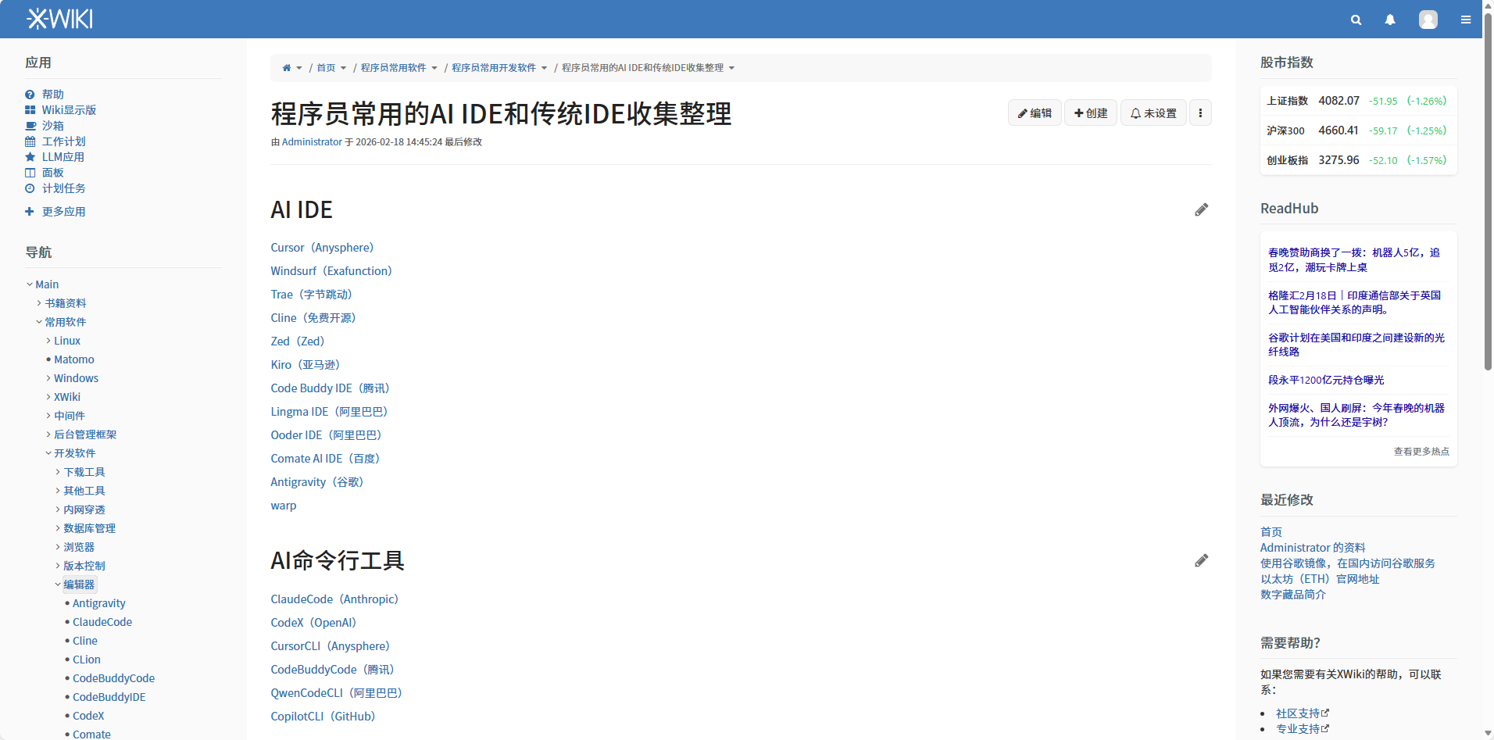Open the drawer hamburger menu
Viewport: 1494px width, 740px height.
(x=1467, y=19)
